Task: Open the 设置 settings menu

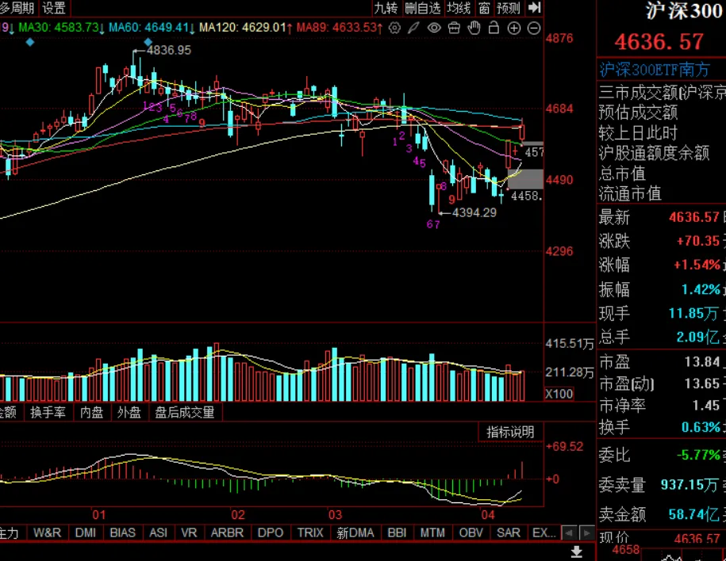Action: coord(54,8)
